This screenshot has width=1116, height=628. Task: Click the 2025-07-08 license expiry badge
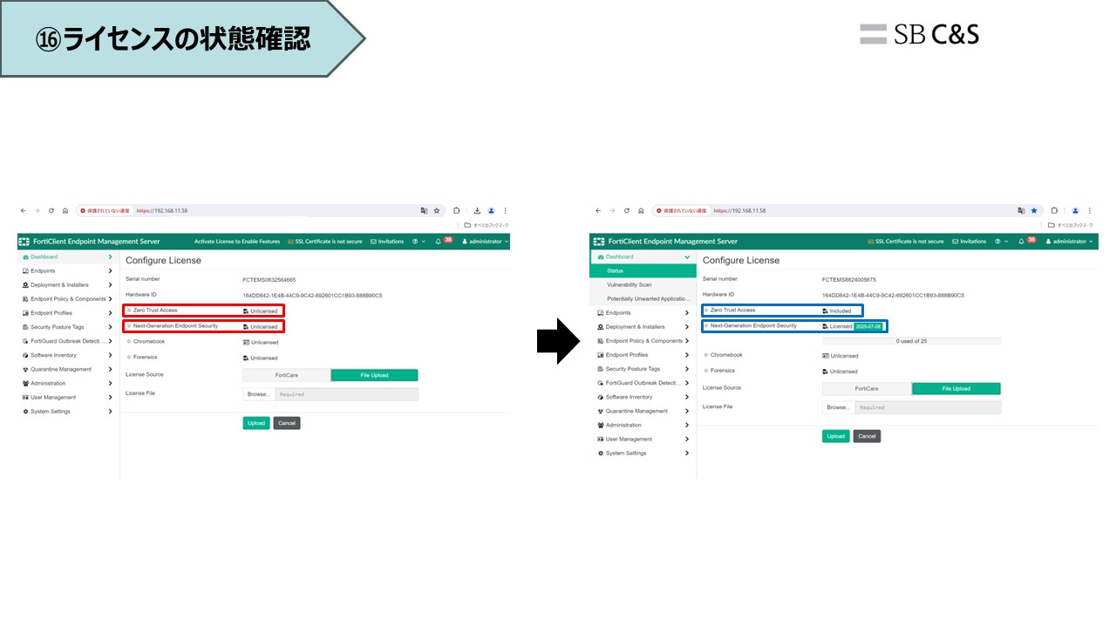(868, 326)
